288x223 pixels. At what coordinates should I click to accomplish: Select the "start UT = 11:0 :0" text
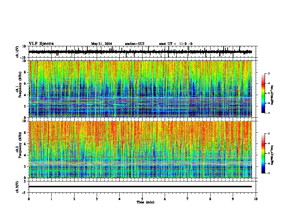tap(176, 44)
